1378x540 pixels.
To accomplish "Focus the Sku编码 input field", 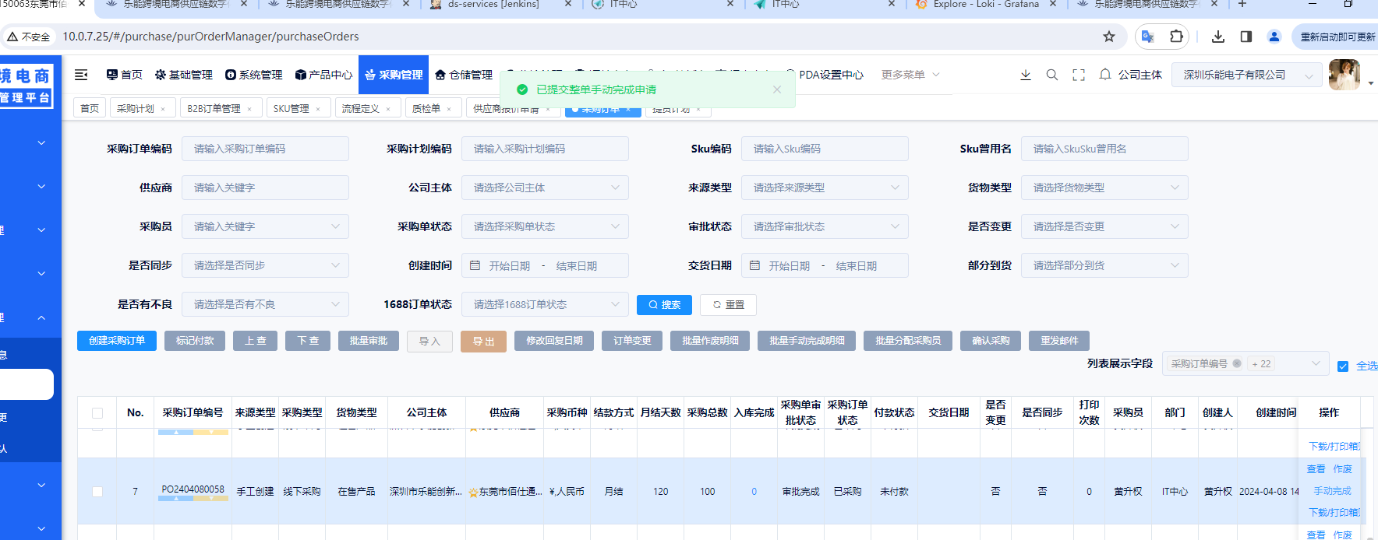I will pyautogui.click(x=825, y=149).
